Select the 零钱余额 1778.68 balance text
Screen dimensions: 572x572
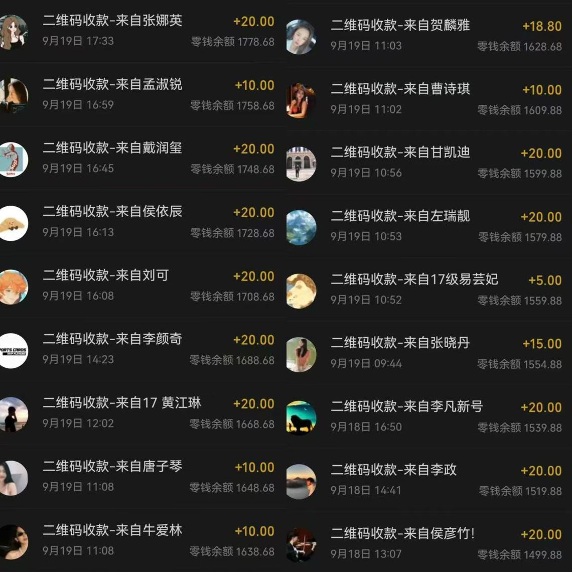tap(233, 42)
